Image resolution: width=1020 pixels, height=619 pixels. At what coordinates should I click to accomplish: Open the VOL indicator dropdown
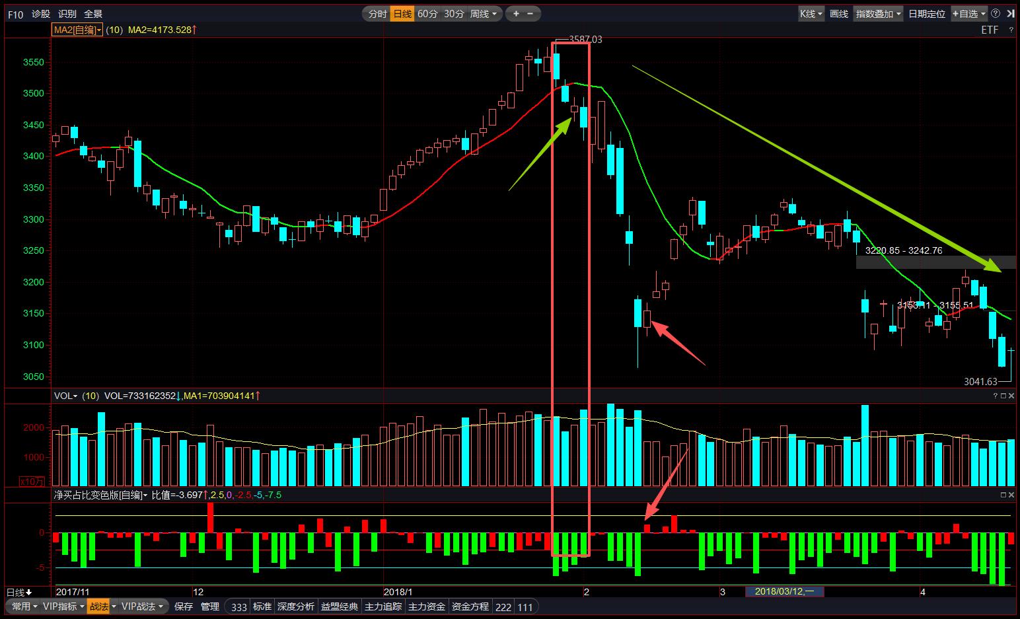(65, 396)
